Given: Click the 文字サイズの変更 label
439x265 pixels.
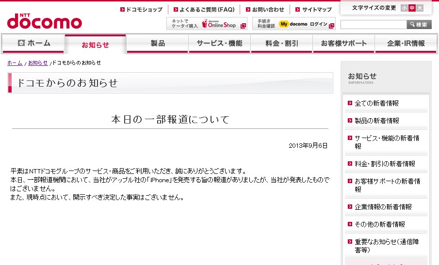Looking at the screenshot, I should tap(374, 8).
